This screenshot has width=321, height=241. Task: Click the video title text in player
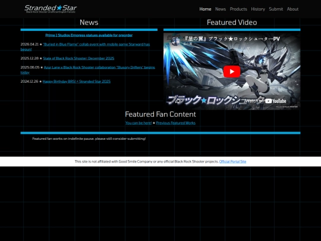coord(232,39)
